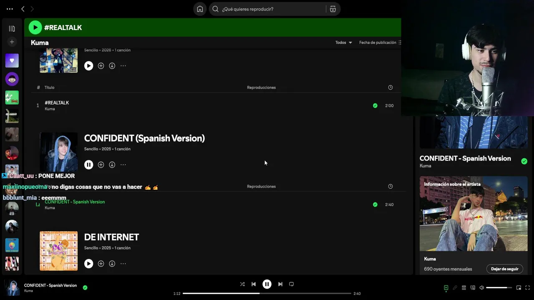The height and width of the screenshot is (300, 534).
Task: Show lyrics with the microphone icon
Action: pyautogui.click(x=455, y=287)
